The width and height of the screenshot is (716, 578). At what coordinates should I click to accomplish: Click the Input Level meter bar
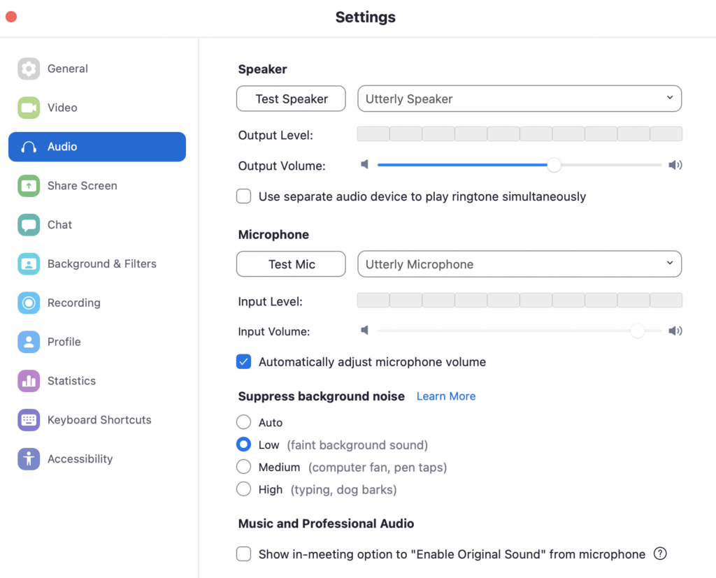click(520, 301)
